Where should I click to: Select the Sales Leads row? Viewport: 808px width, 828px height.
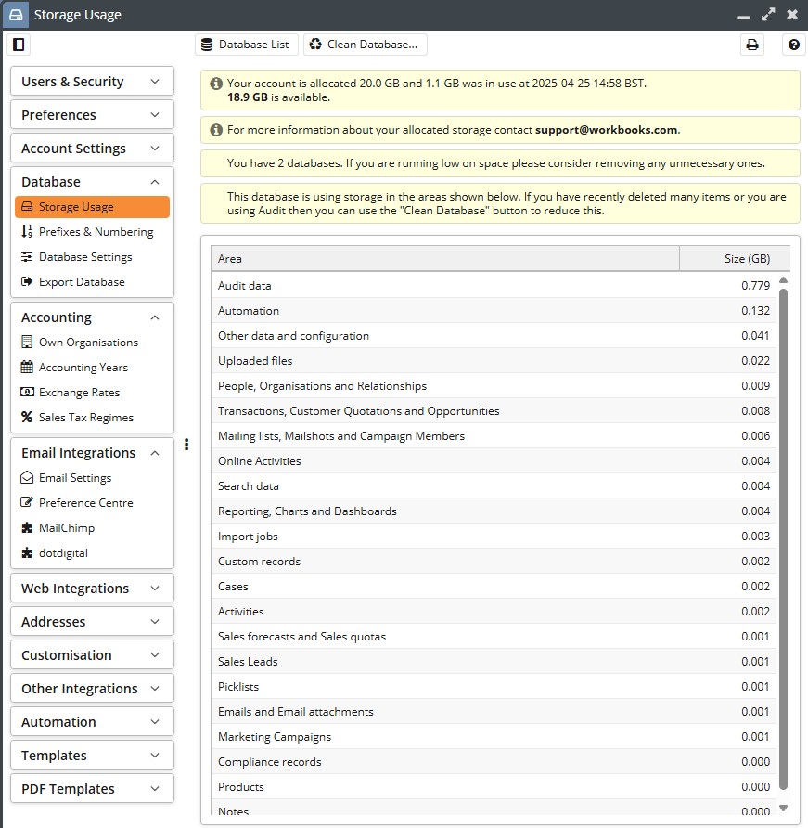click(494, 661)
